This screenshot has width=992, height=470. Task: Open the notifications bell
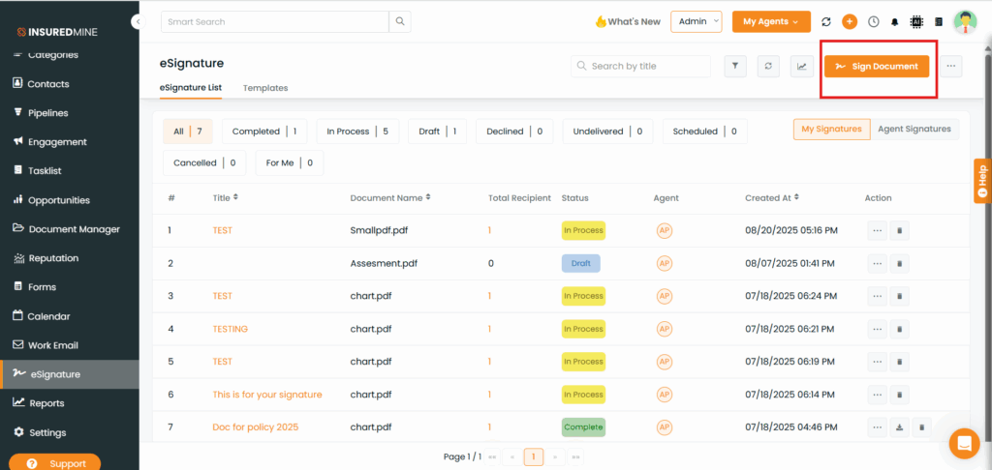coord(894,22)
